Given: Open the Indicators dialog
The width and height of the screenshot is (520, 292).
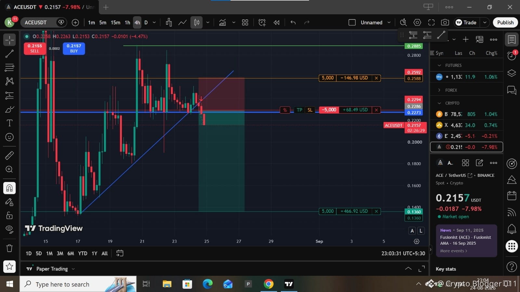Looking at the screenshot, I should [223, 22].
